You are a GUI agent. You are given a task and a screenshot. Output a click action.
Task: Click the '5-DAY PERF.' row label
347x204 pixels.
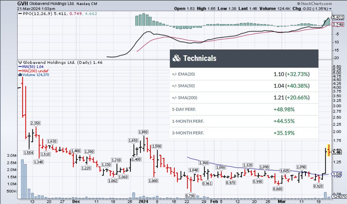point(184,110)
